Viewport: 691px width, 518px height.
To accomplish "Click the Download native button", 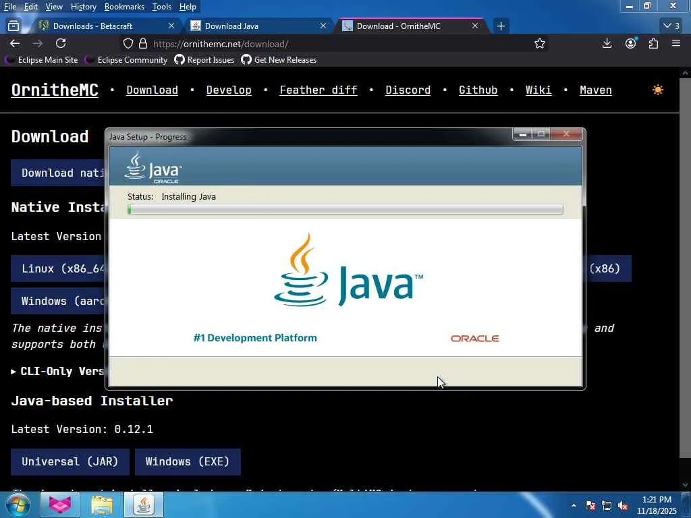I will point(58,173).
